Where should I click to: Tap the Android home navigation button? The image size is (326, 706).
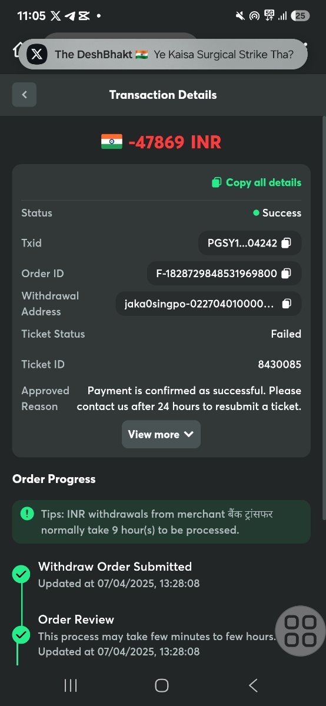[162, 685]
